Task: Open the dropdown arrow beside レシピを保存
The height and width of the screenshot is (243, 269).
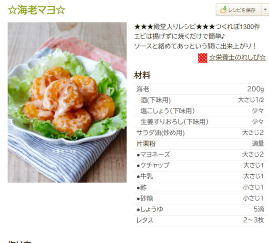Action: coord(265,10)
